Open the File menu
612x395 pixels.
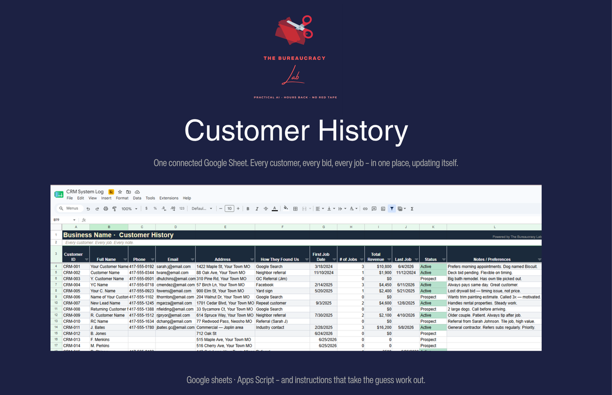pos(69,198)
